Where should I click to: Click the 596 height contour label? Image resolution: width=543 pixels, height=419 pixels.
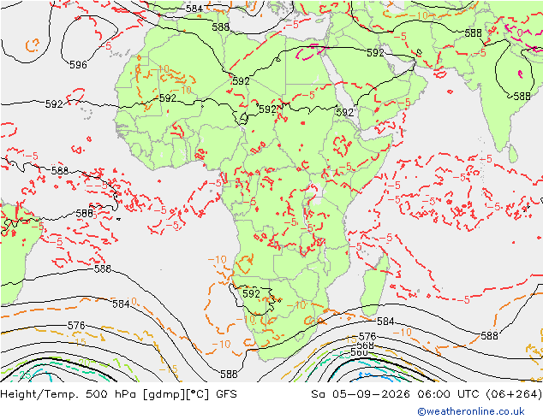(x=78, y=65)
